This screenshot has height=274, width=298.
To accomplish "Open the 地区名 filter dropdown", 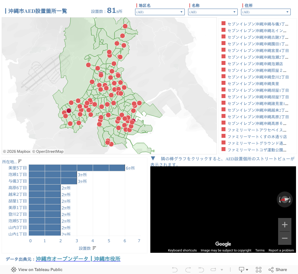I will pyautogui.click(x=160, y=12).
